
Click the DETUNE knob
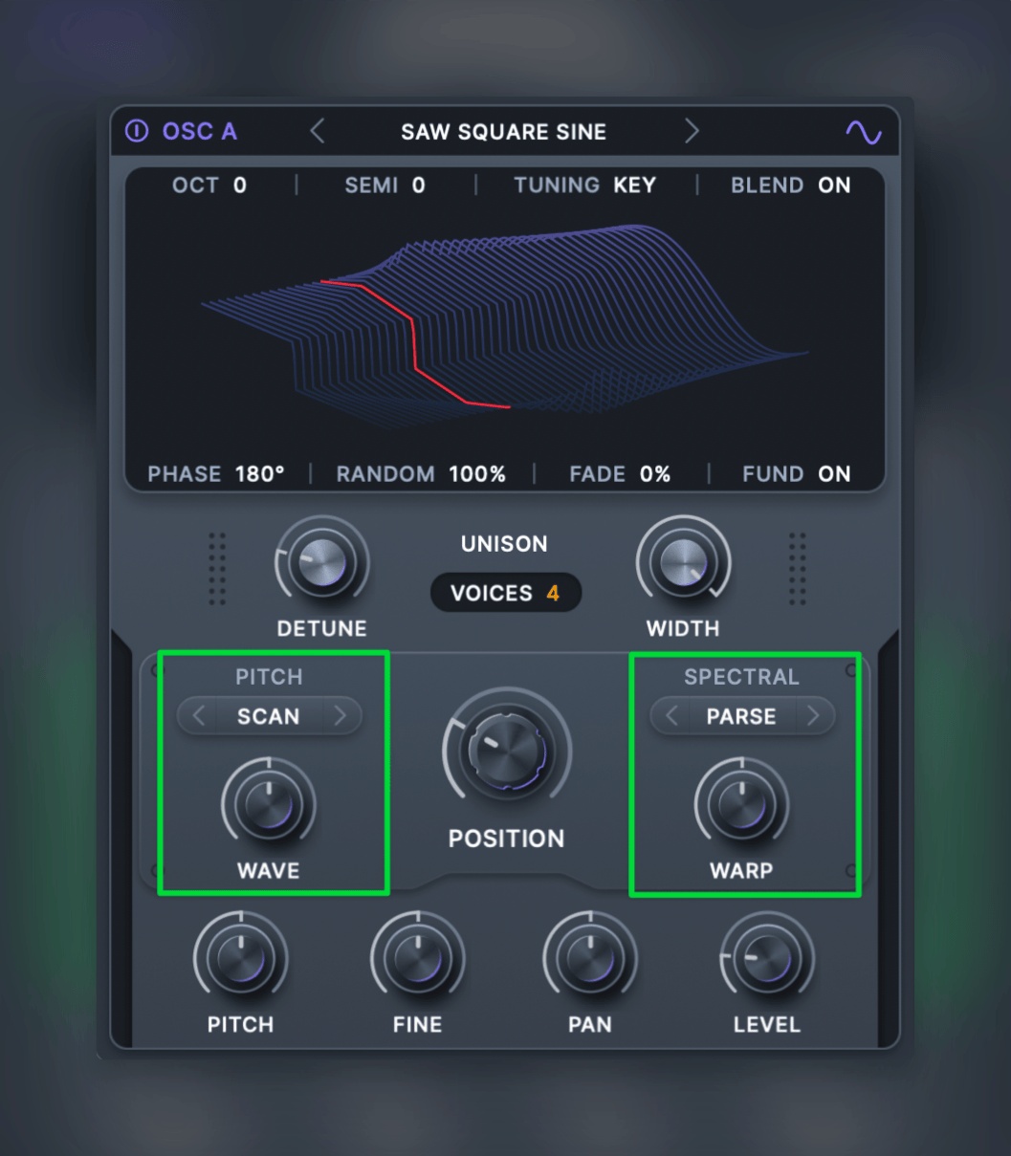coord(322,563)
